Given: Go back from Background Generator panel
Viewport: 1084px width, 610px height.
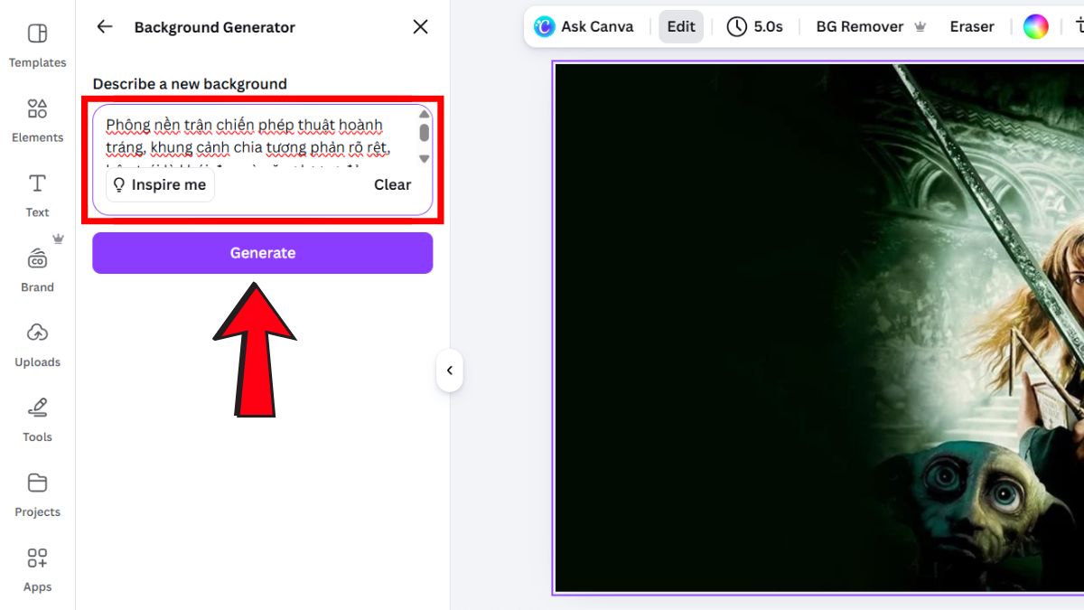Looking at the screenshot, I should click(x=105, y=27).
